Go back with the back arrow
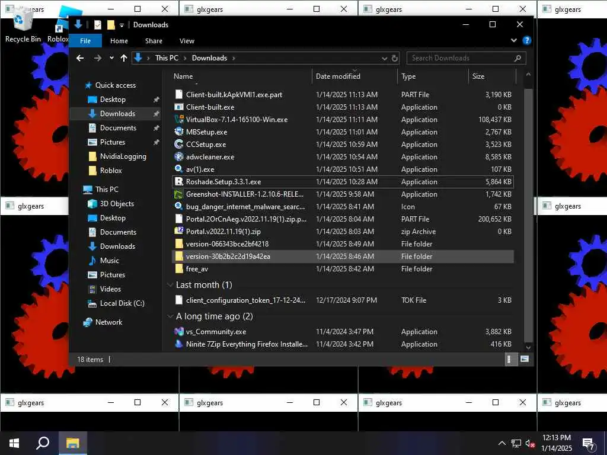This screenshot has height=455, width=607. (x=80, y=58)
